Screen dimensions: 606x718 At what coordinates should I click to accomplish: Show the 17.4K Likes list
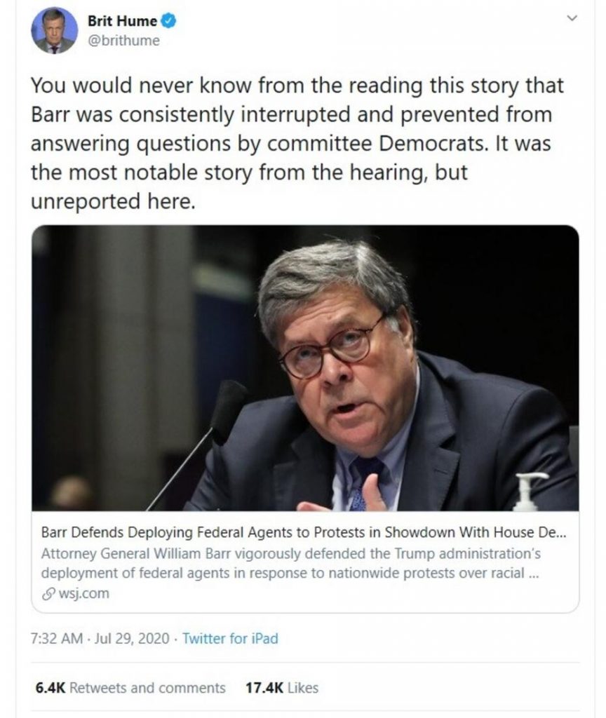(x=281, y=688)
